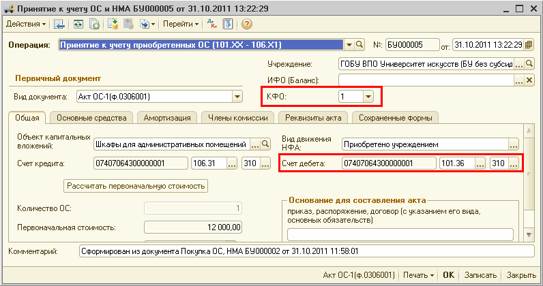
Task: Click the Учреждение field text
Action: coord(426,64)
